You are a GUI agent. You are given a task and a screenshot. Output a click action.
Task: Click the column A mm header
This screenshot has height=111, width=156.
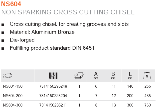pos(96,75)
